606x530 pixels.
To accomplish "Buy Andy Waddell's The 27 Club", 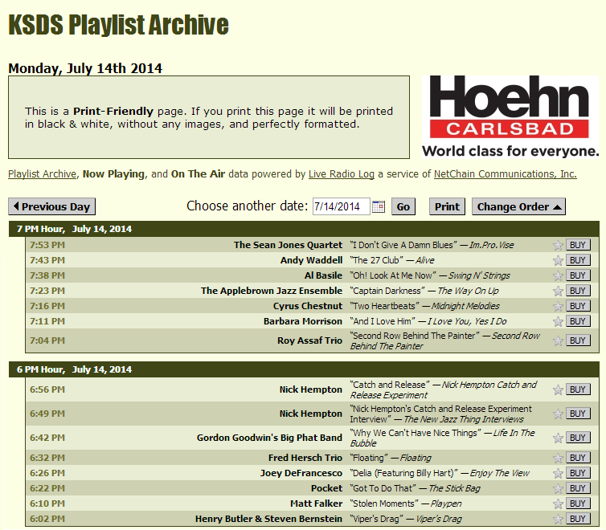I will pos(578,260).
